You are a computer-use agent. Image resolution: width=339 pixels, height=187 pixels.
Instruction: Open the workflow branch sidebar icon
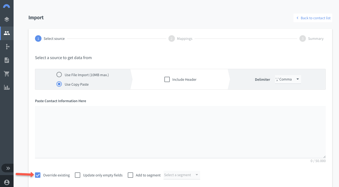7,47
